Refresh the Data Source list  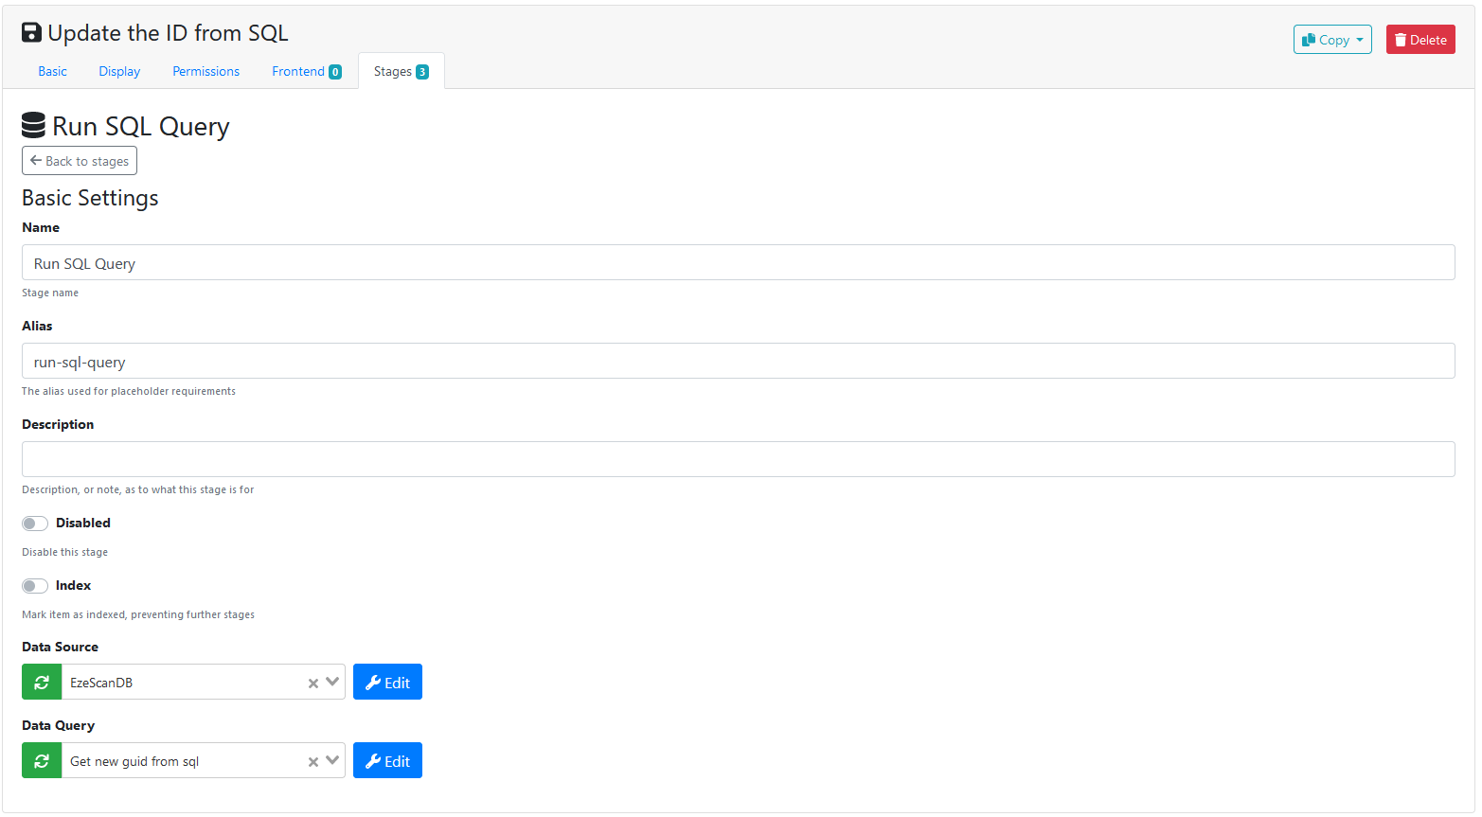tap(42, 682)
